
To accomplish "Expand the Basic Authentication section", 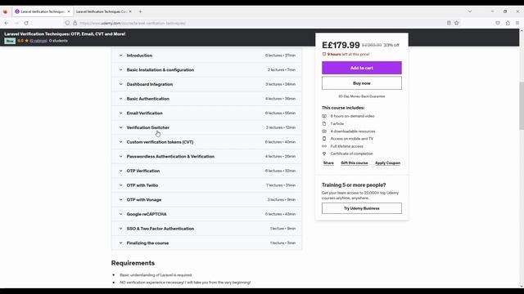I will pyautogui.click(x=206, y=99).
